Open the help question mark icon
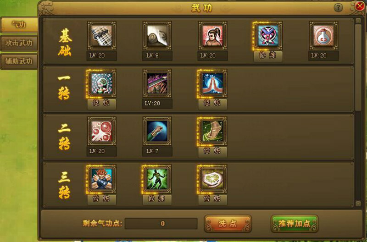 tap(338, 8)
